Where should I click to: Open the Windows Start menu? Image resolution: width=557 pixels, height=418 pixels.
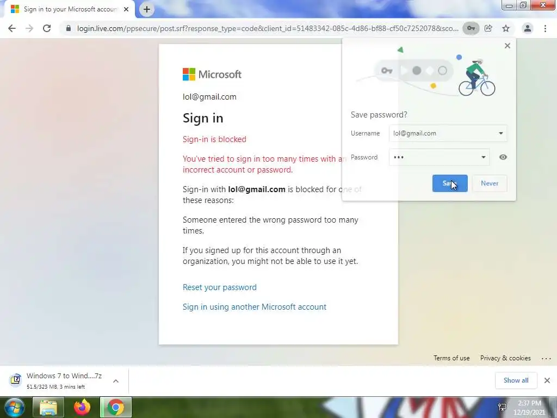[14, 407]
